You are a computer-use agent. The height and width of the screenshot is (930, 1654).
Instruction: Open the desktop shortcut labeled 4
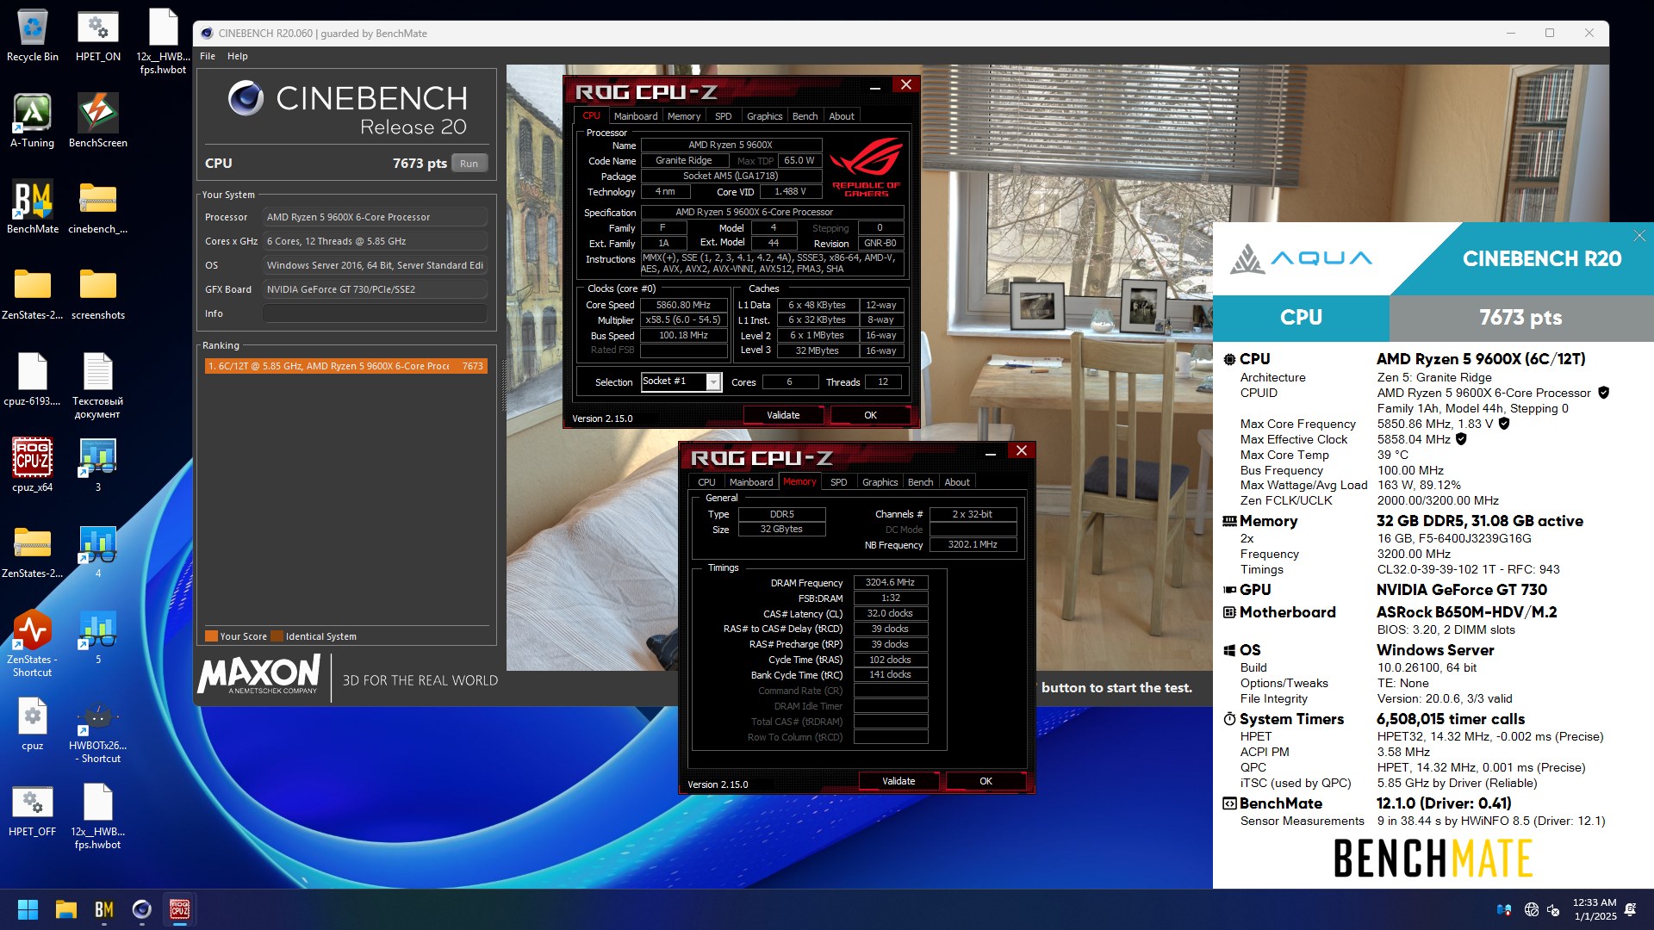pos(97,551)
